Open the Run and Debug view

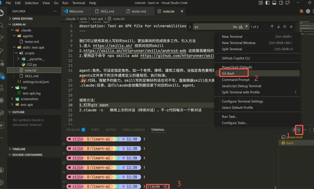coord(2,51)
